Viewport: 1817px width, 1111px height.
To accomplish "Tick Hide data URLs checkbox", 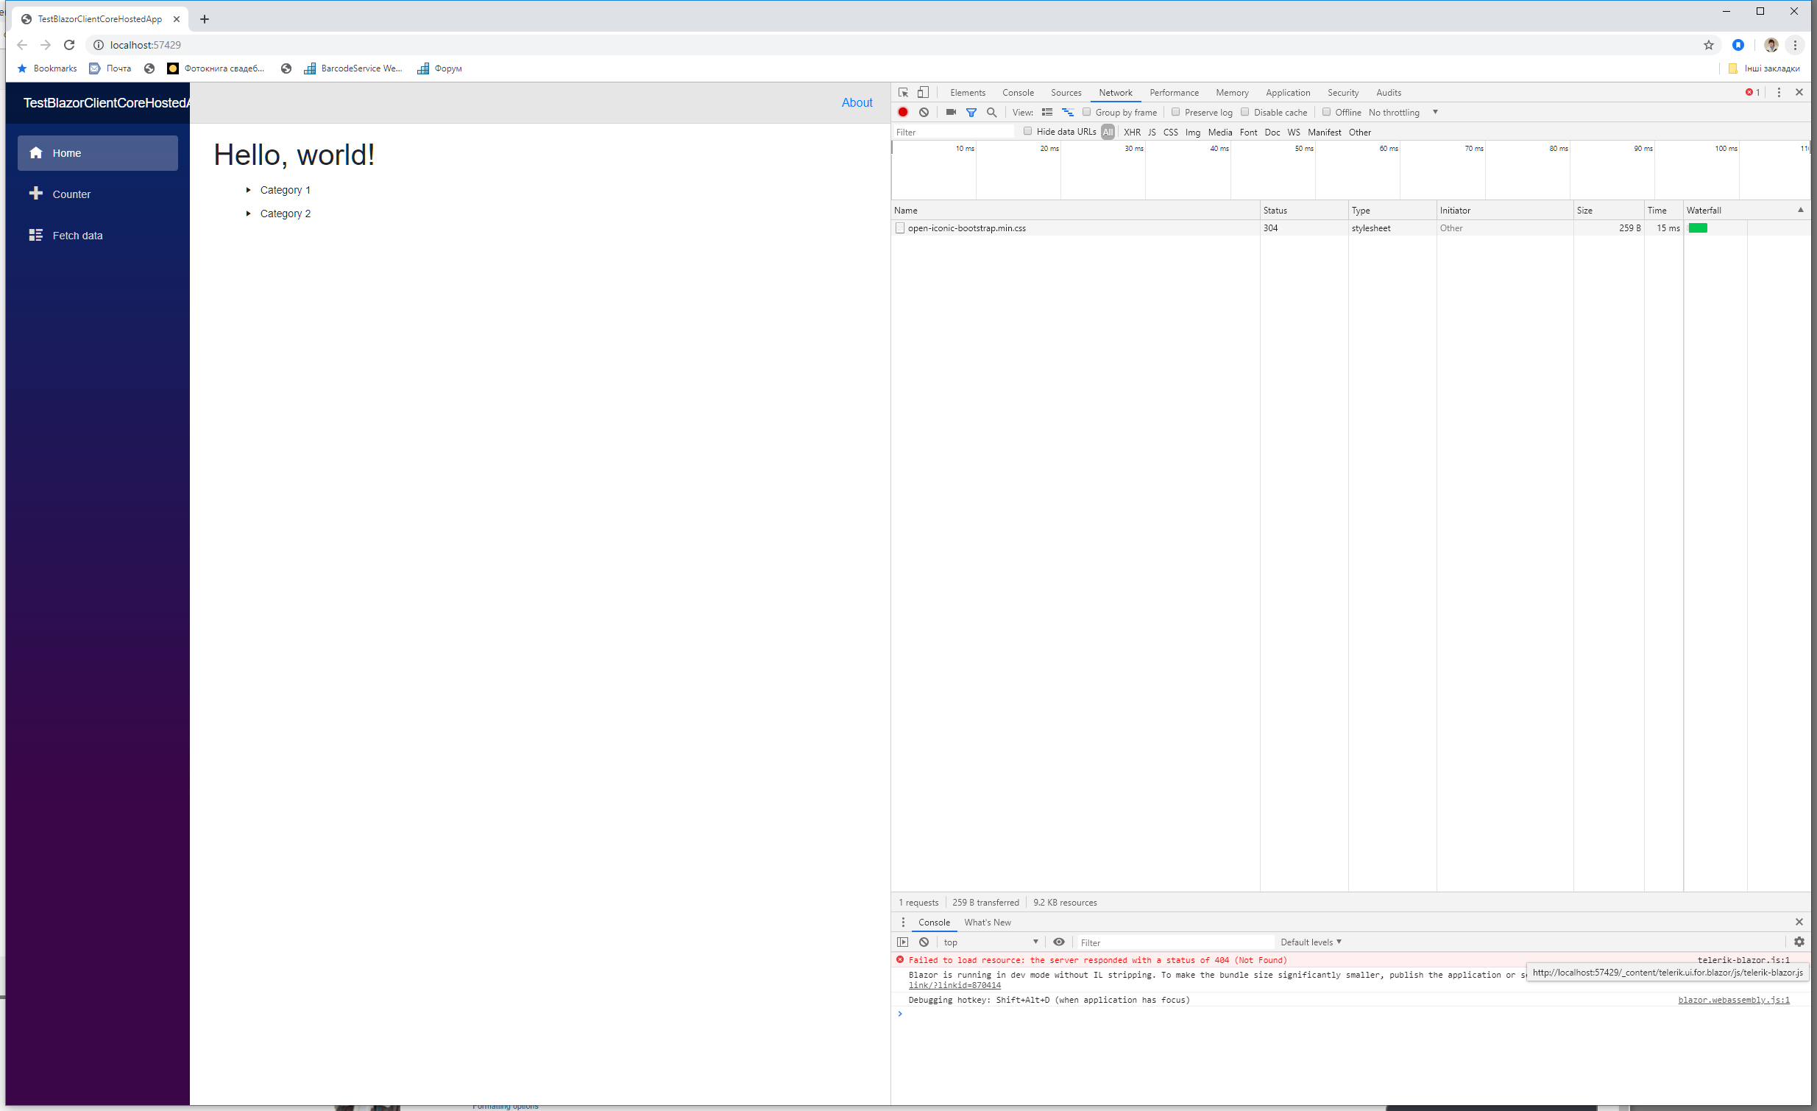I will [1027, 131].
